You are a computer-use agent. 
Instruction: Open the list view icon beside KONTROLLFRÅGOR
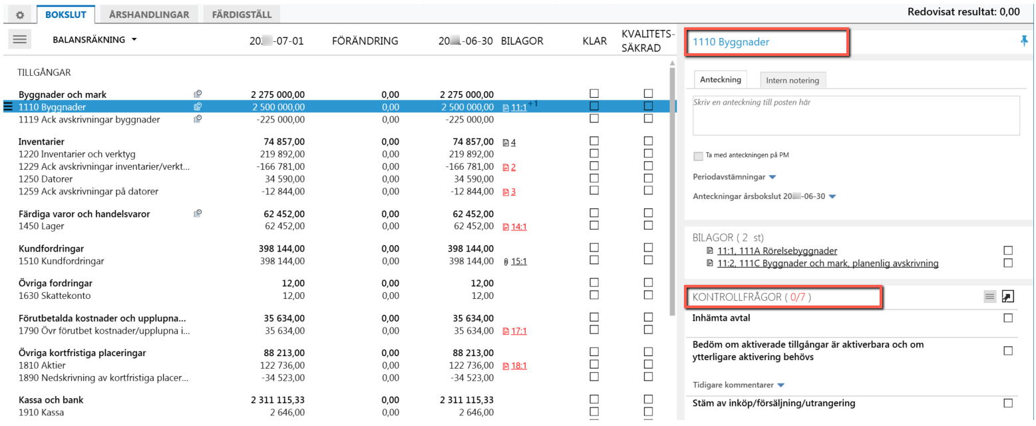(x=989, y=297)
